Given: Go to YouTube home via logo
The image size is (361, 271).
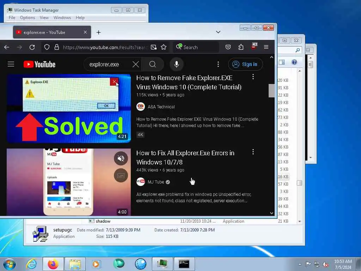Looking at the screenshot, I should click(39, 64).
